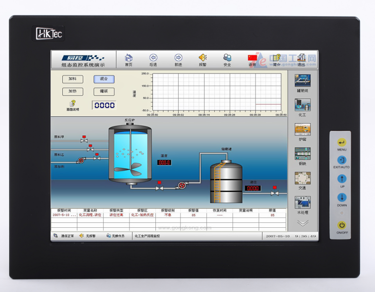The width and height of the screenshot is (375, 292).
Task: Click the 首页 home icon
Action: click(129, 57)
